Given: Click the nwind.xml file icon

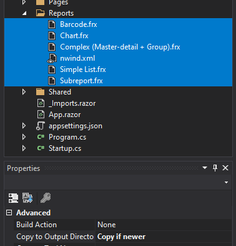Looking at the screenshot, I should click(x=52, y=58).
